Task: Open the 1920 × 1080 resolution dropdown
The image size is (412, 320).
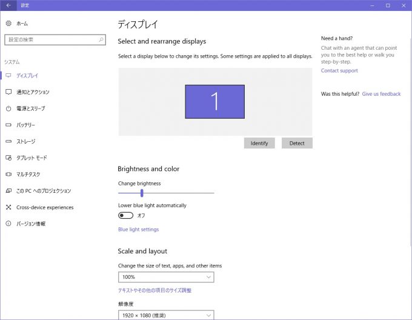Action: (x=166, y=315)
